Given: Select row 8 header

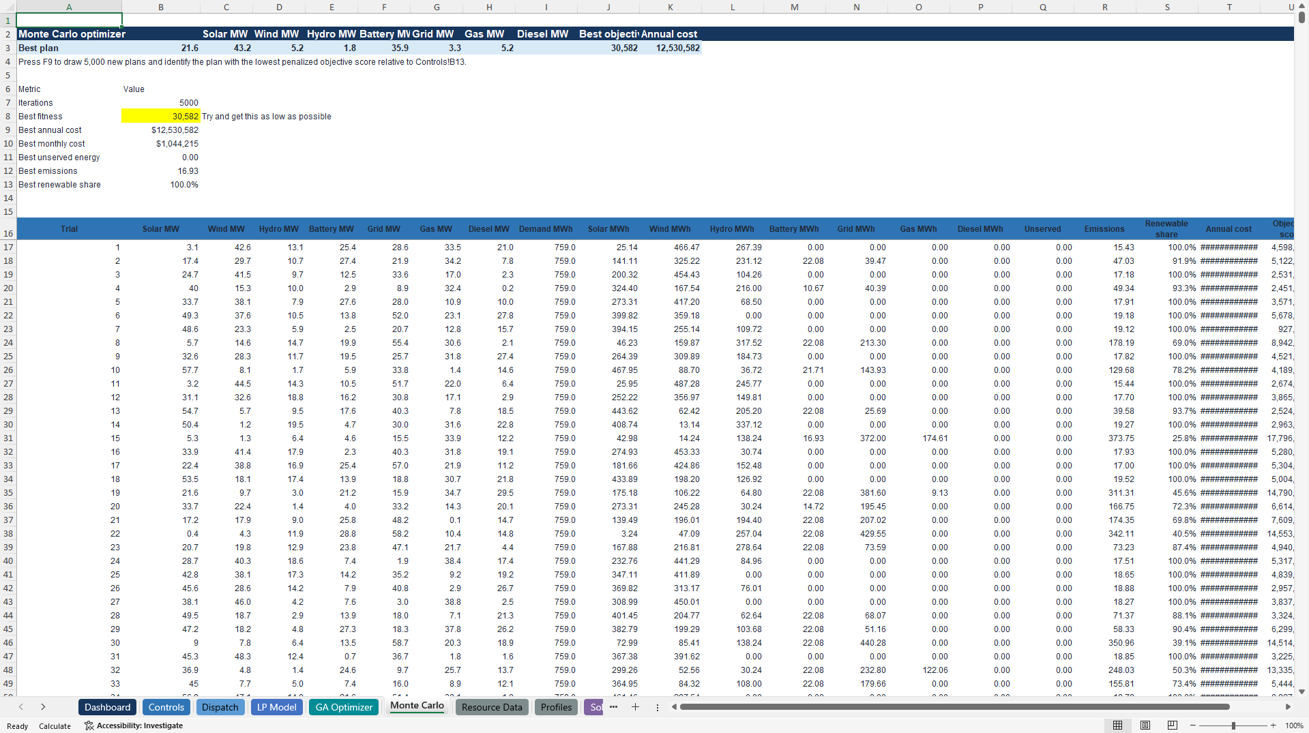Looking at the screenshot, I should click(x=8, y=117).
